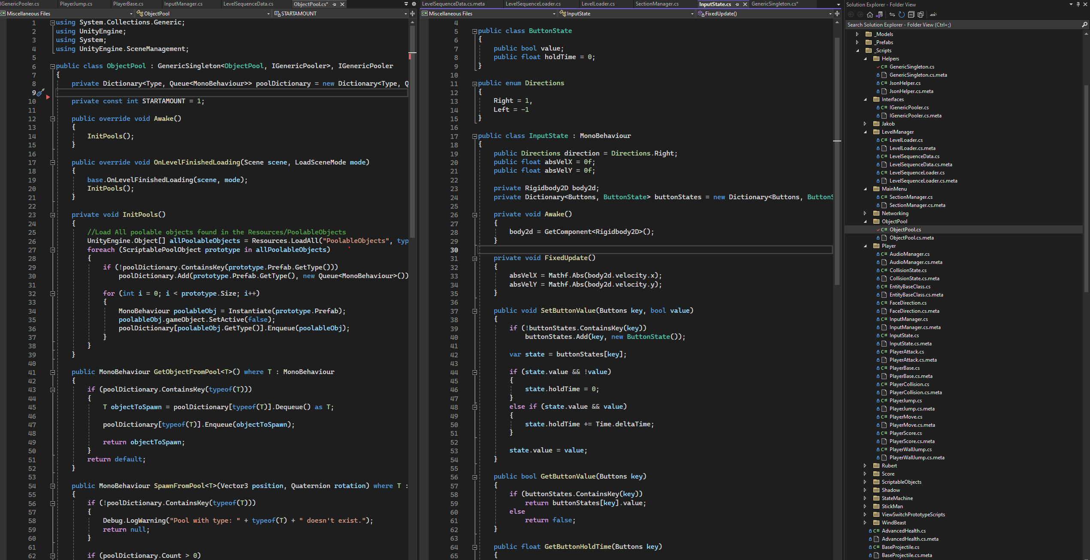Pin the ObjectPool.cs tab
This screenshot has width=1090, height=560.
[x=335, y=4]
